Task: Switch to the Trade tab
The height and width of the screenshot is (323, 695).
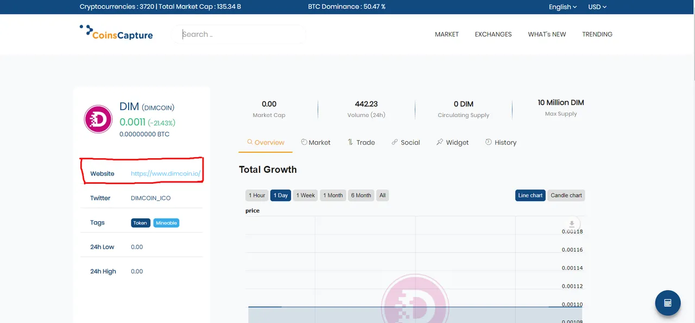Action: pos(361,143)
